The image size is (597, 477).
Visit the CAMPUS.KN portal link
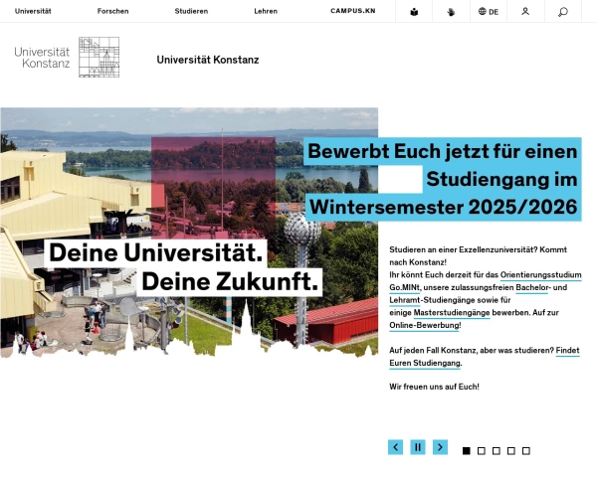(350, 11)
